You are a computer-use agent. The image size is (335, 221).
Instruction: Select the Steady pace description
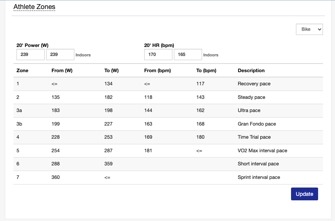(x=252, y=97)
